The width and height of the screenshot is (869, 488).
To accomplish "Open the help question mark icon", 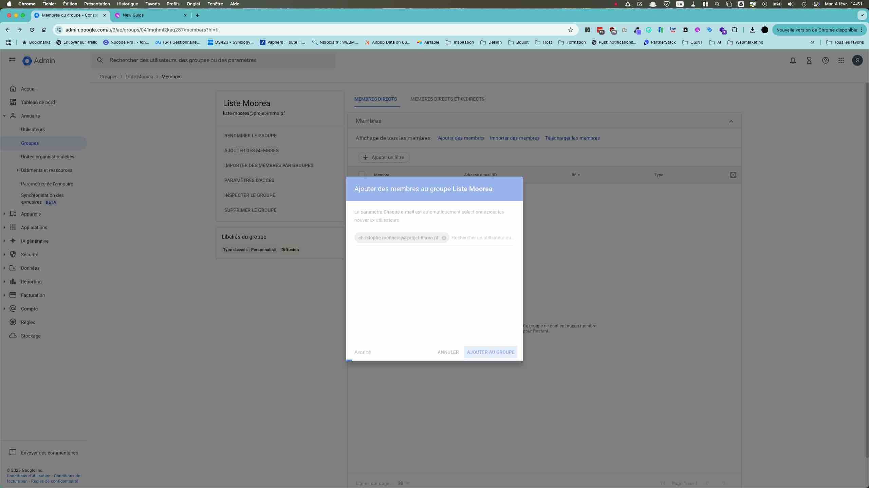I will 825,60.
